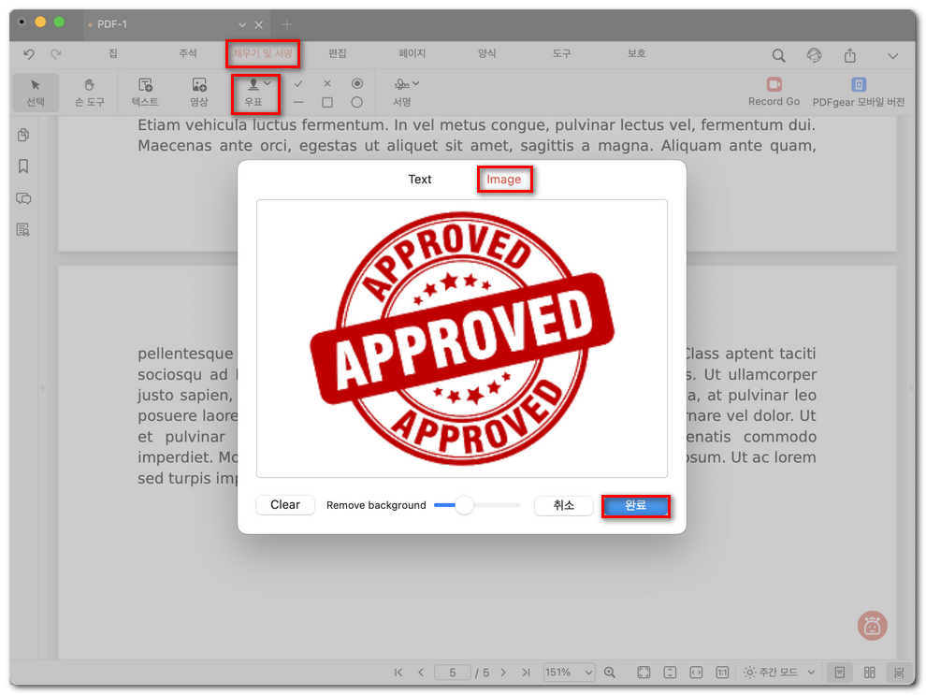Viewport: 926px width, 695px height.
Task: Select the filled radio dot fill tool
Action: point(356,83)
